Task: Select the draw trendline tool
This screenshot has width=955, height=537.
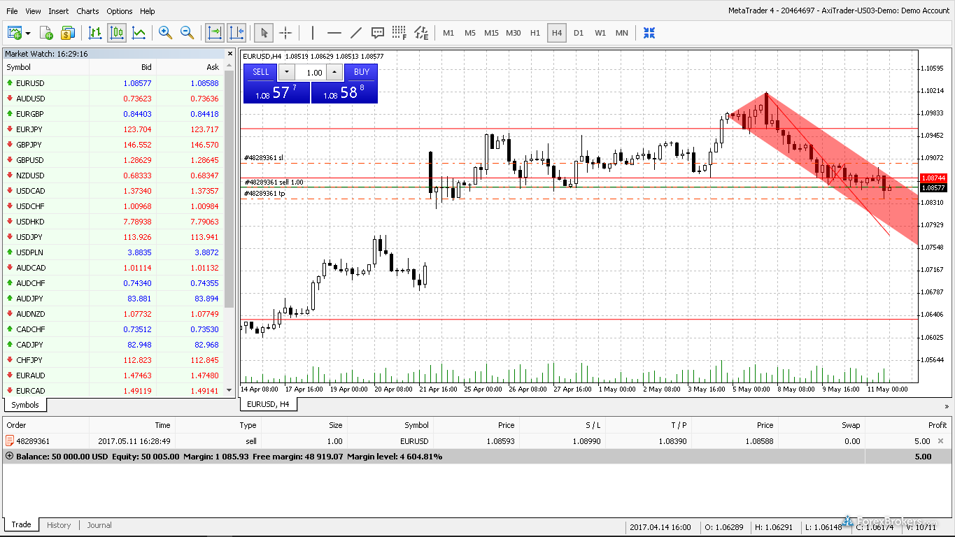Action: pyautogui.click(x=356, y=33)
